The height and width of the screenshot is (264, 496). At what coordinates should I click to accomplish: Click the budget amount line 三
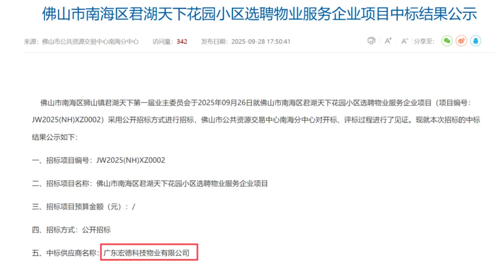coord(84,207)
